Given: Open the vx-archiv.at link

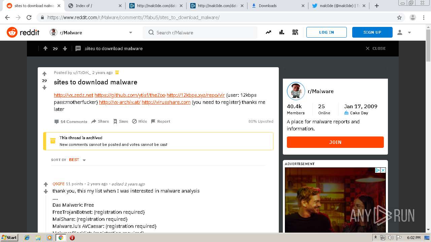Looking at the screenshot, I should pos(120,102).
